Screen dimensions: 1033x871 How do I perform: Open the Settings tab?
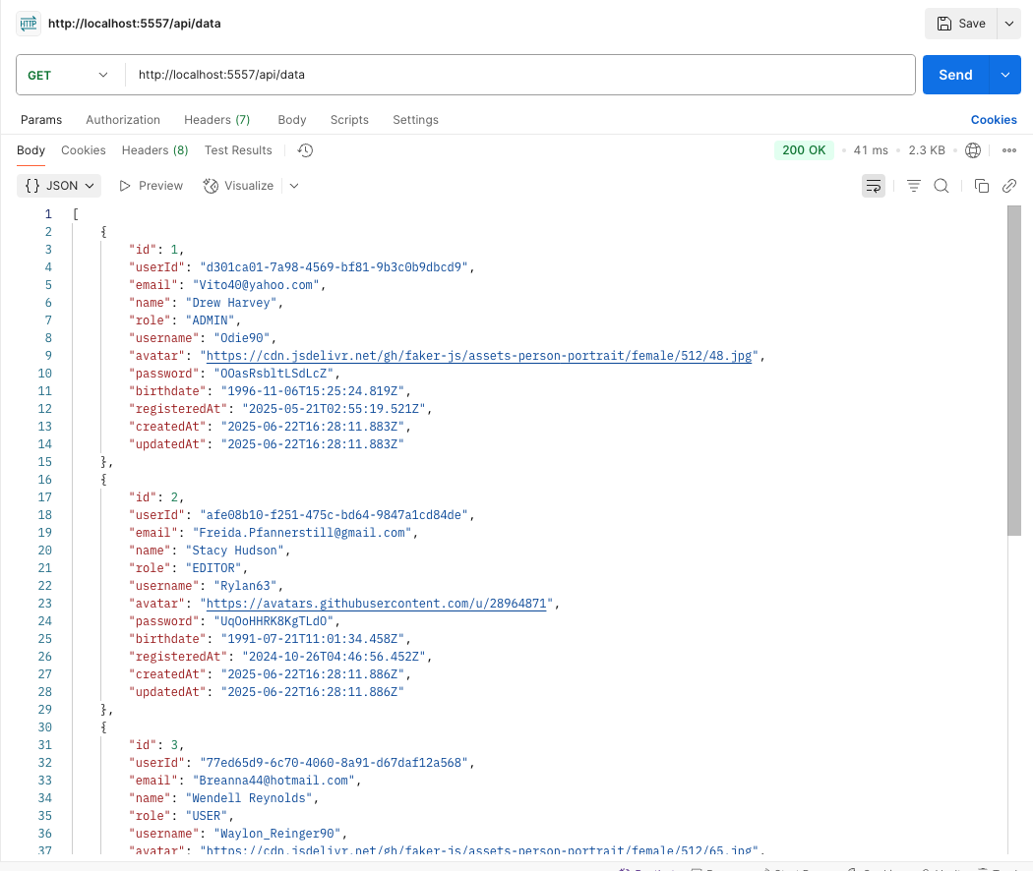click(x=416, y=120)
